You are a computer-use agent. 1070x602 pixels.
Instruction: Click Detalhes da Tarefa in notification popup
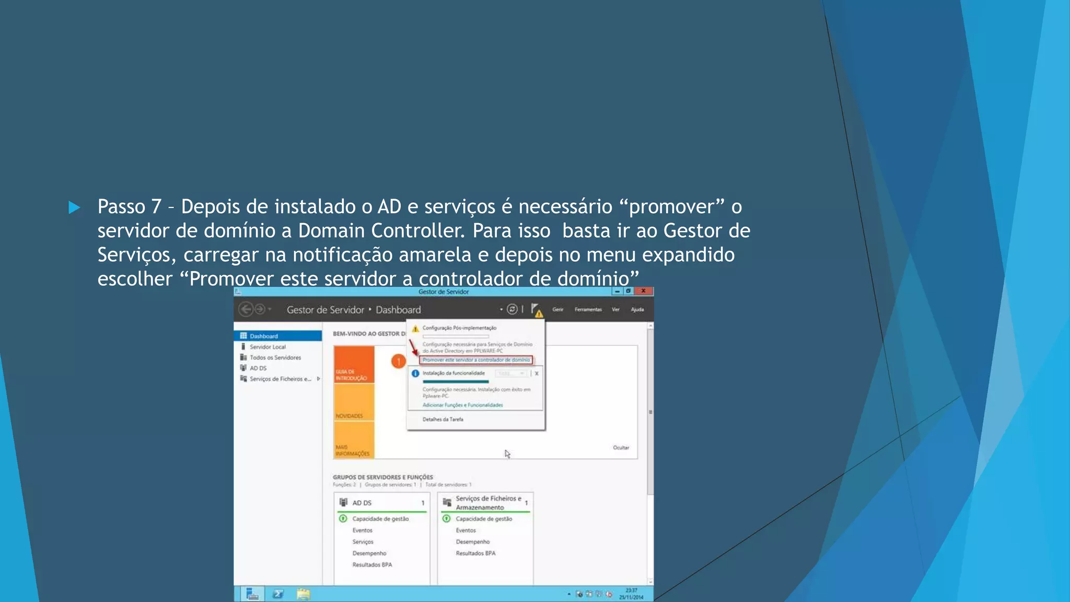pos(443,419)
